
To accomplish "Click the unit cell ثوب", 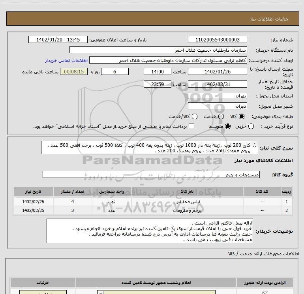I will 112,202.
